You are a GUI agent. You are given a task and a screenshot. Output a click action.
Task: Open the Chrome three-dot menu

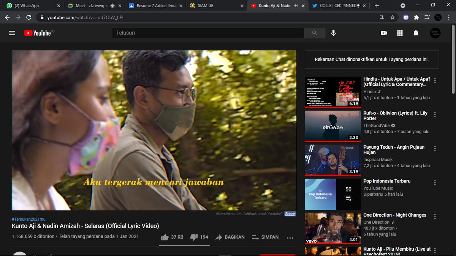click(448, 17)
